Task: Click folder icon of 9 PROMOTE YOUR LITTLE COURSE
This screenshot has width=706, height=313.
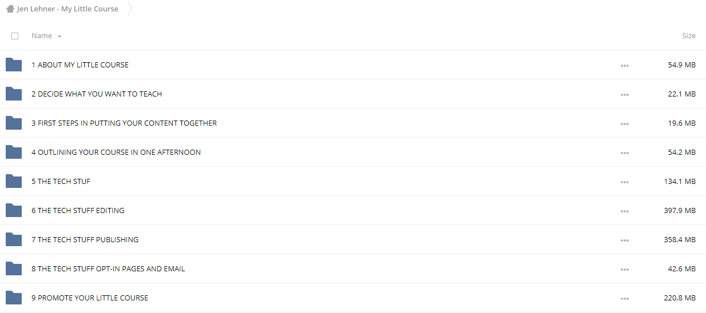Action: (x=14, y=298)
